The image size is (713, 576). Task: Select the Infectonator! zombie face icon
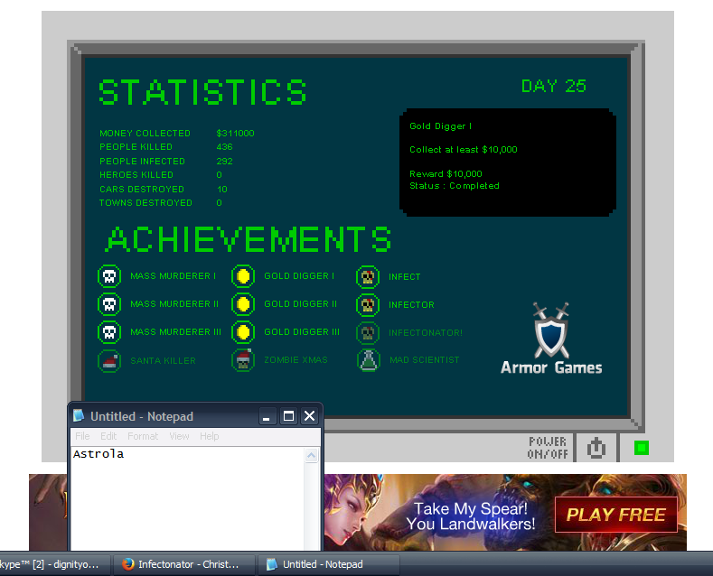click(368, 333)
